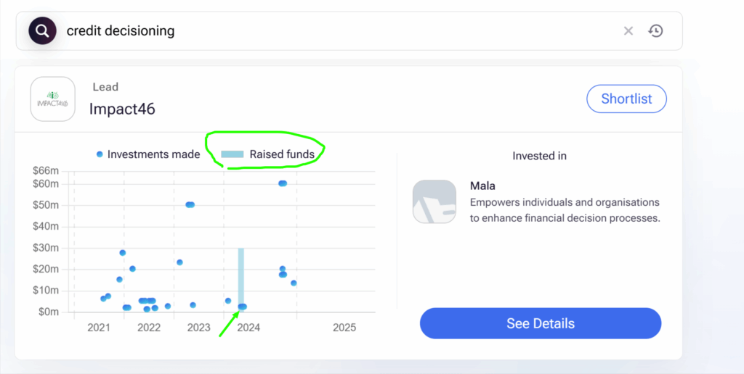Select the $23m investment dot in 2023

click(180, 262)
